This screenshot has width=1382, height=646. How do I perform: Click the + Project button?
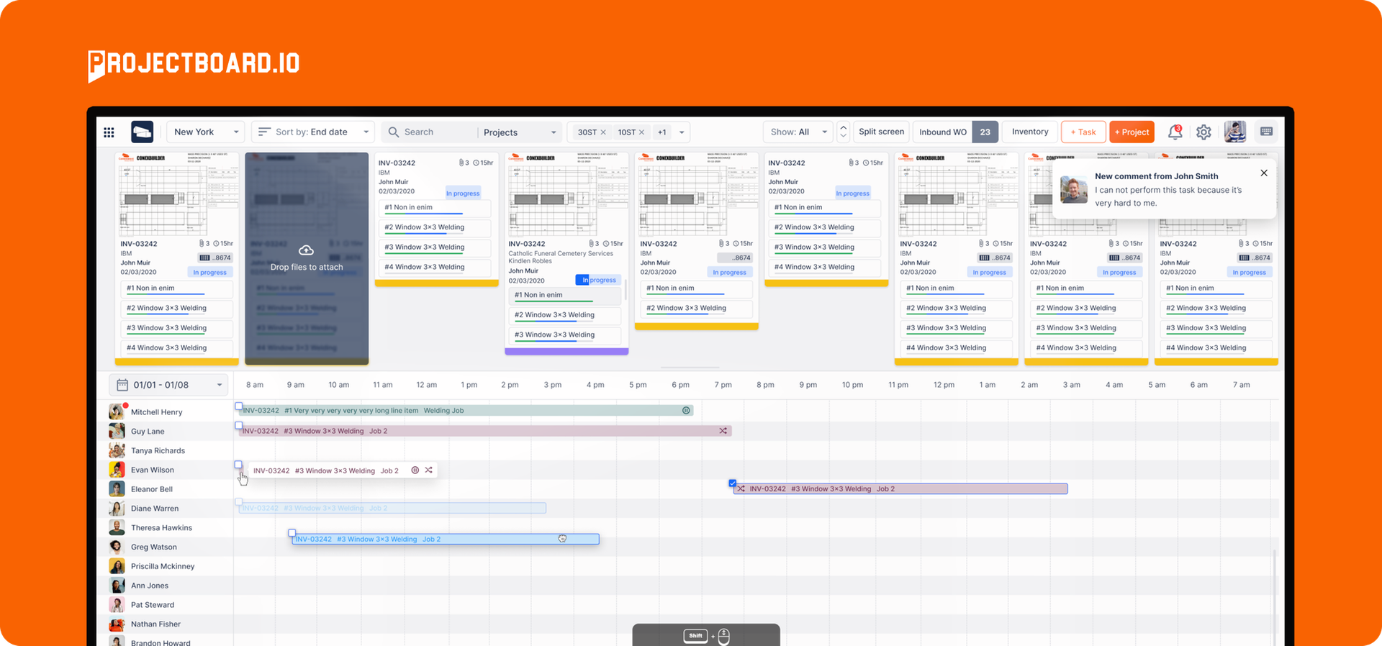(x=1132, y=132)
